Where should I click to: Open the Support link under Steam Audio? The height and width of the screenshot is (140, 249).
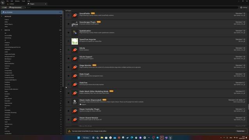click(83, 105)
